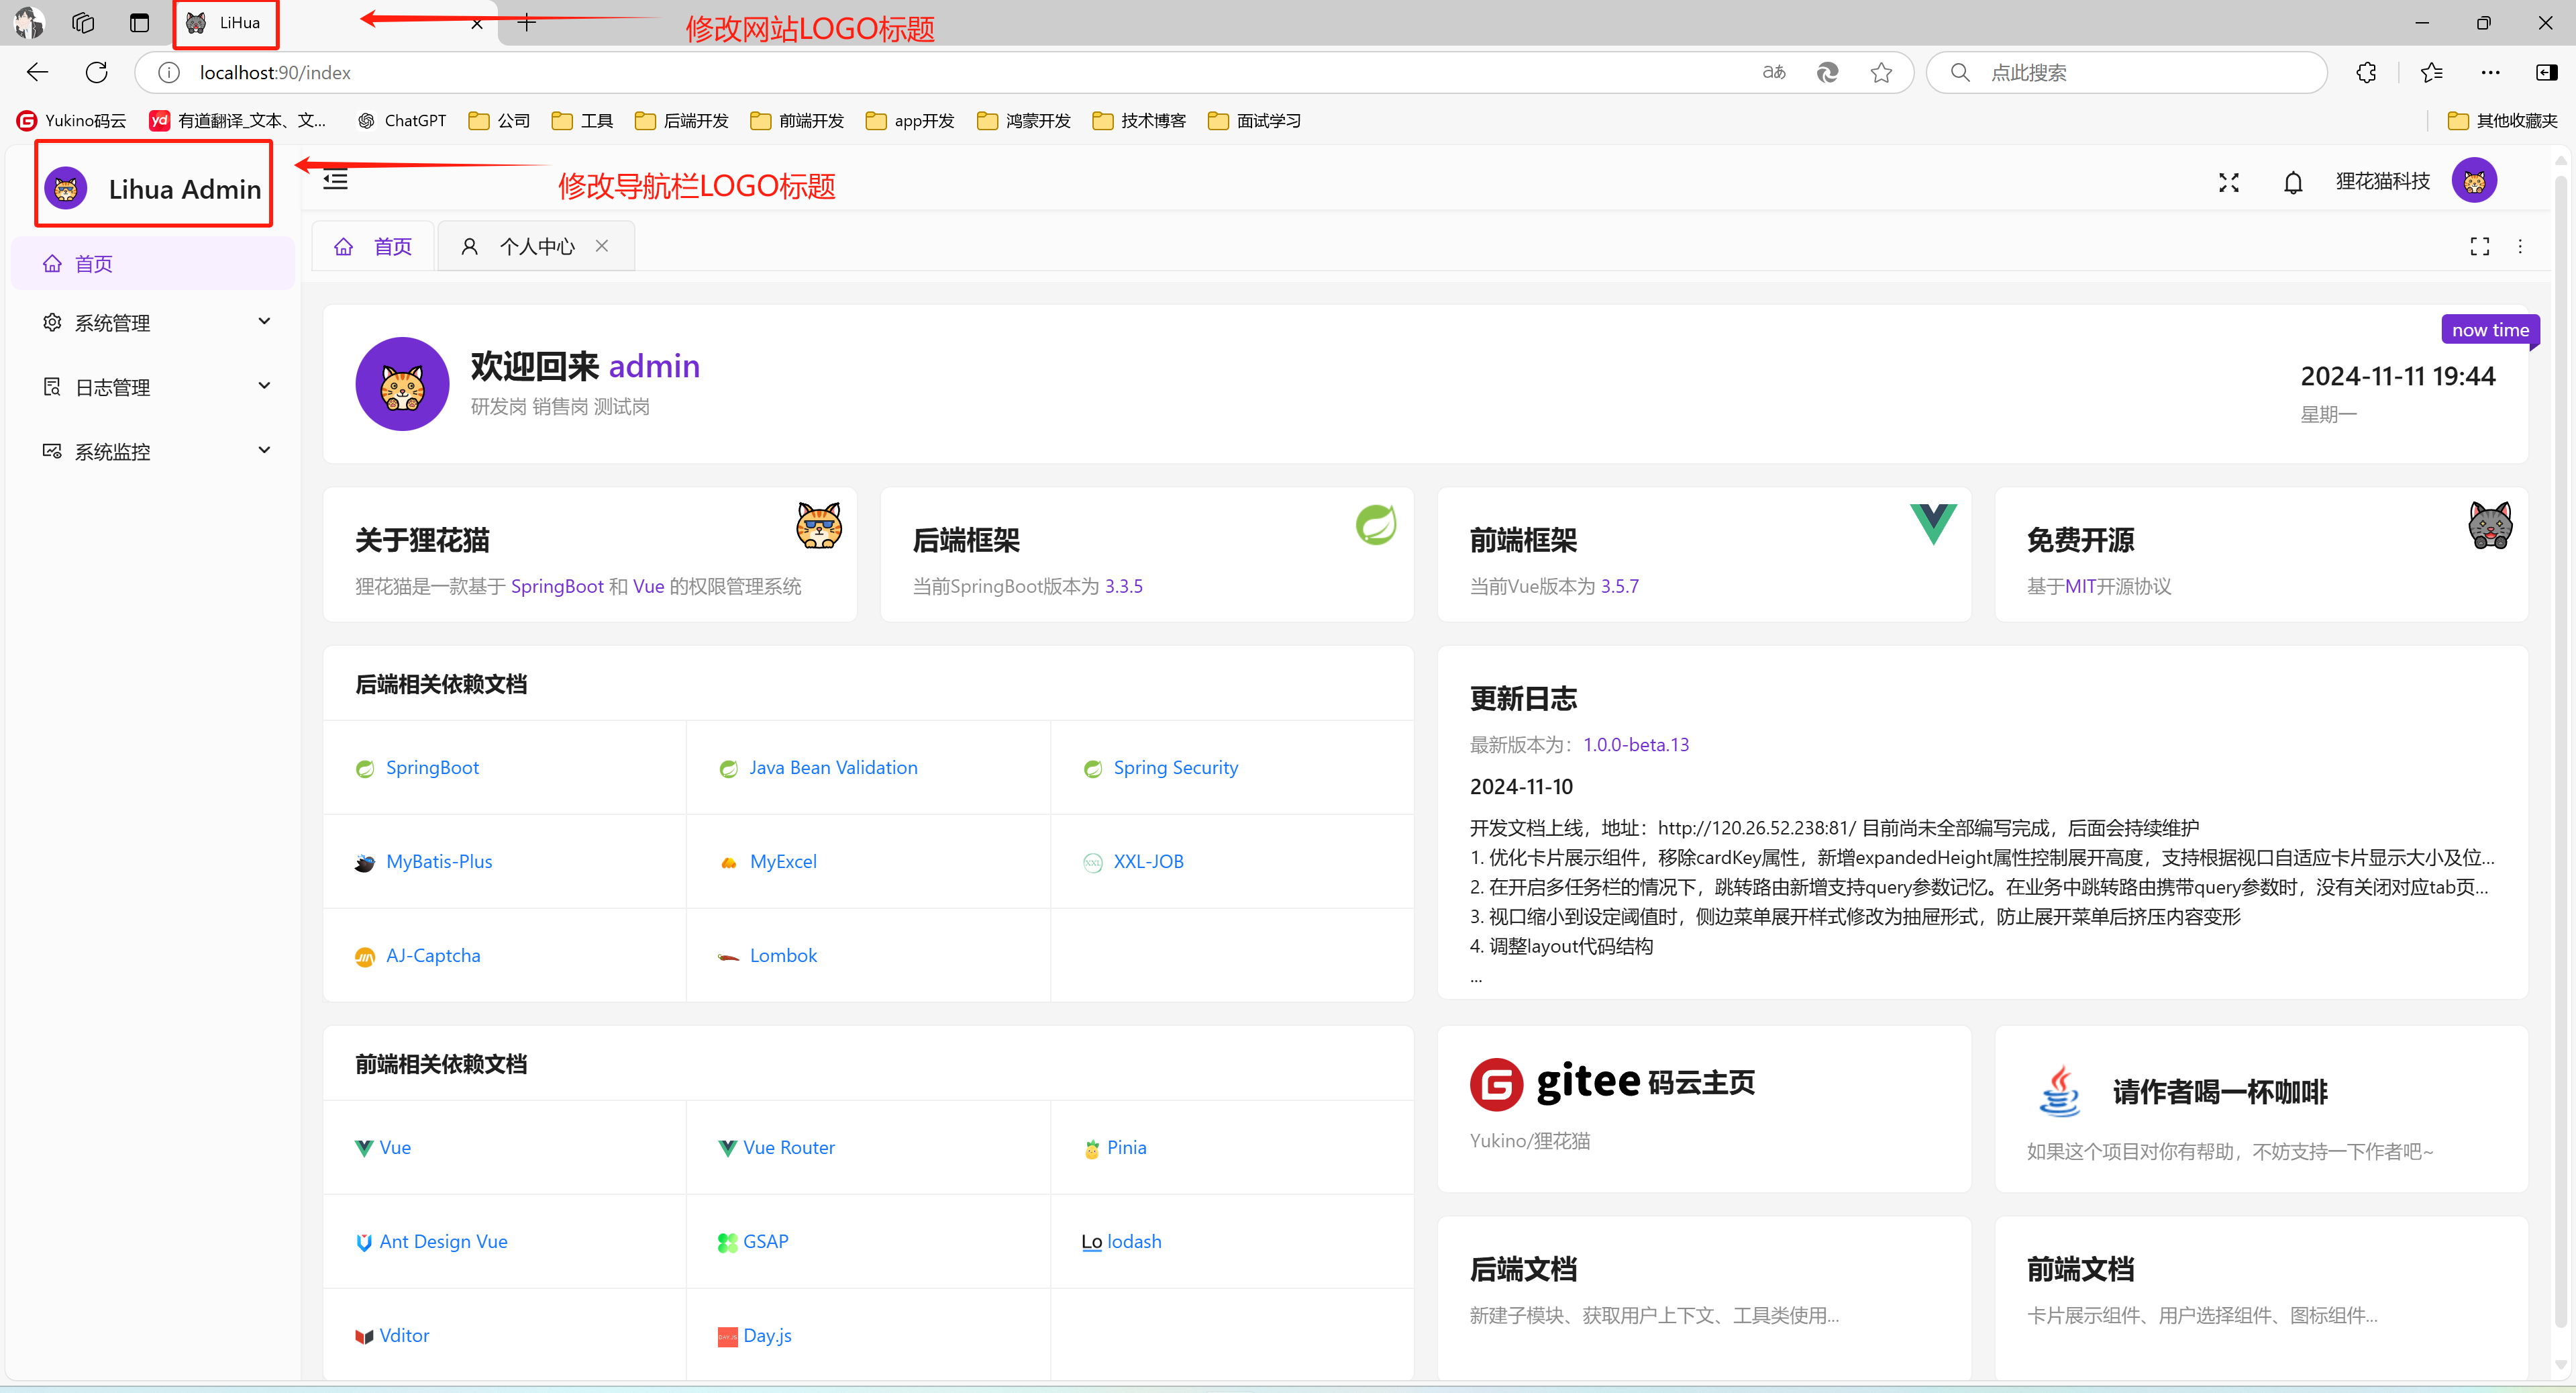Add page to favorites with the star icon
Screen dimensions: 2576x1393
pos(1881,72)
